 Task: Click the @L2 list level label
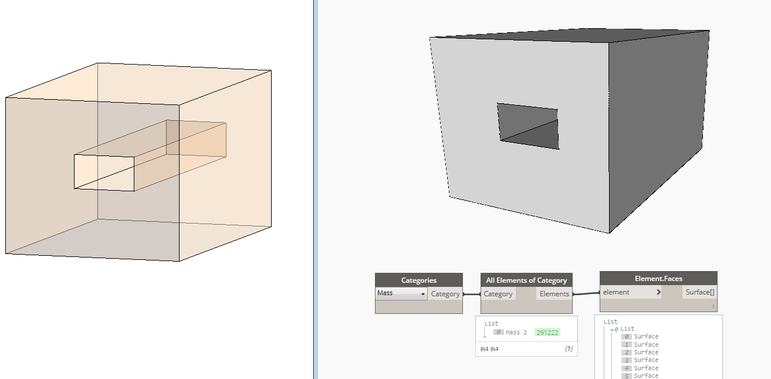[484, 349]
